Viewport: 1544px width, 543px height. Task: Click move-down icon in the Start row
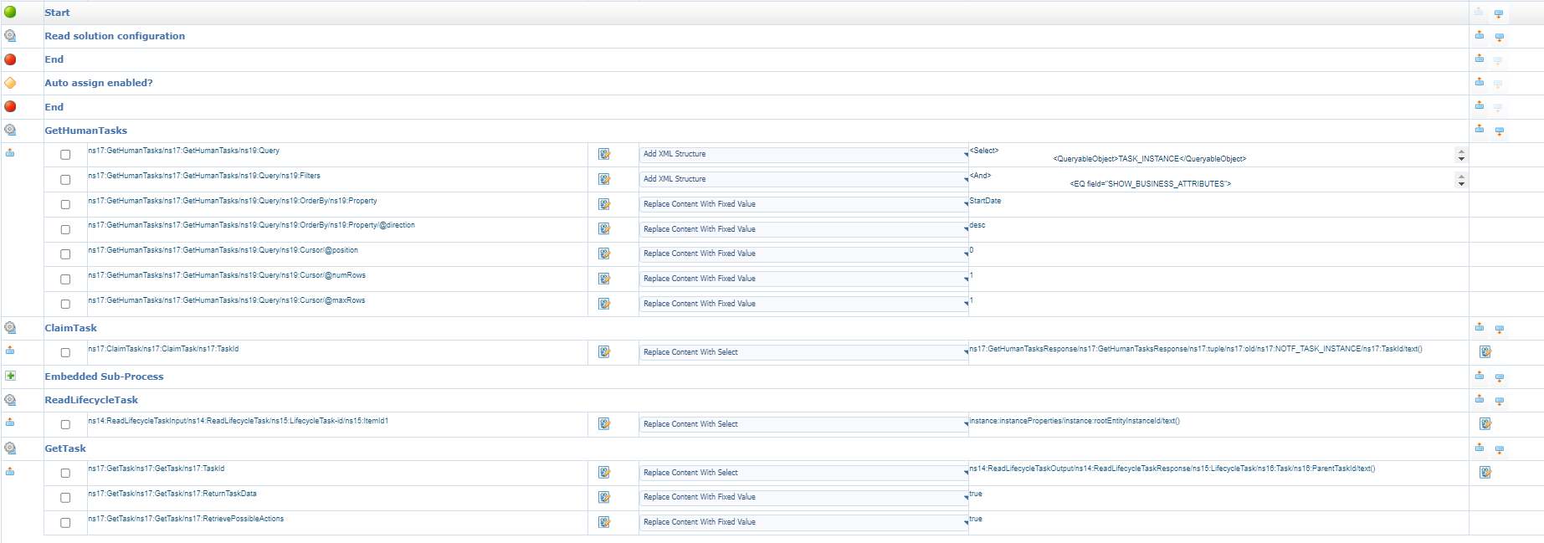click(x=1499, y=13)
